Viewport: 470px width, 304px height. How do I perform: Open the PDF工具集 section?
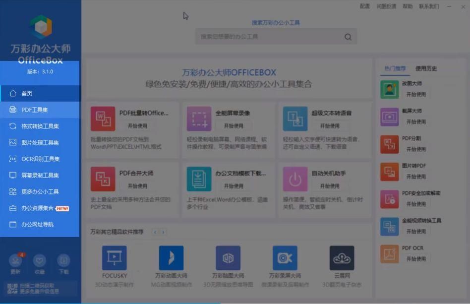click(x=41, y=110)
